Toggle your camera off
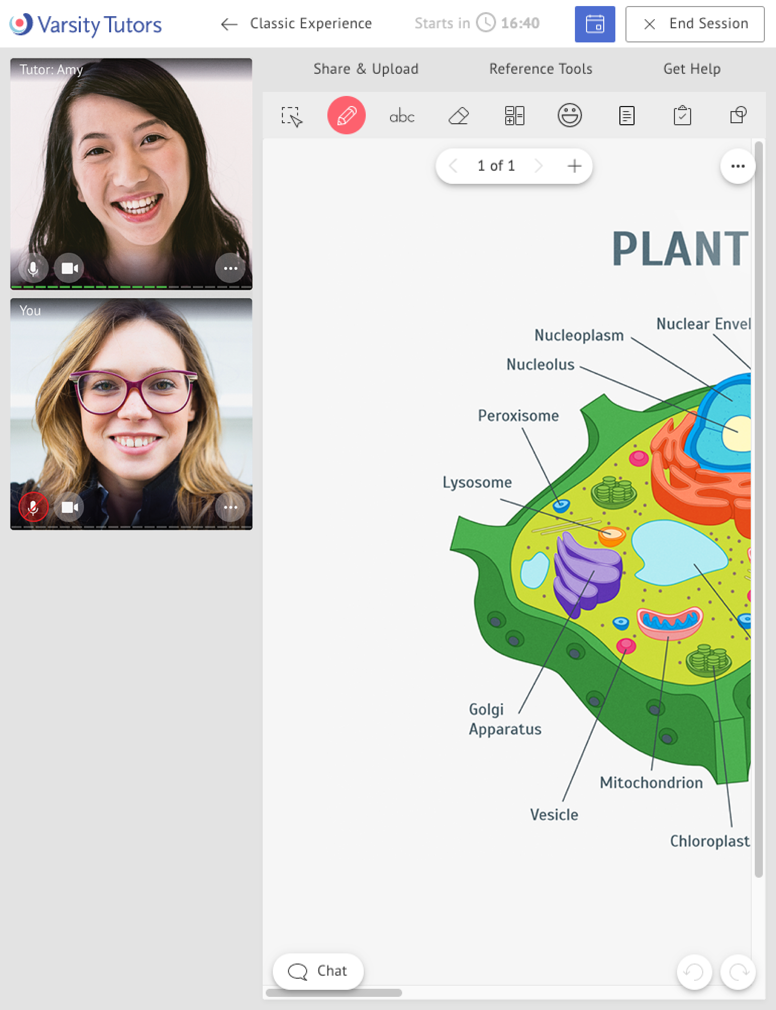 [70, 507]
